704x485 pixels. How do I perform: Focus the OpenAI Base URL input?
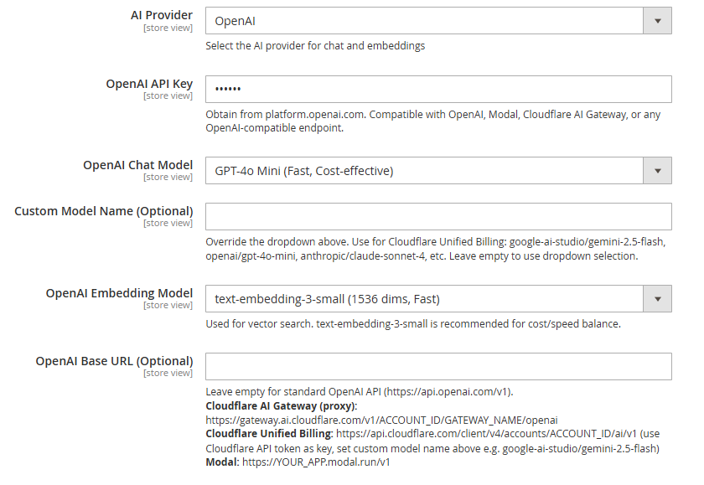pos(438,367)
